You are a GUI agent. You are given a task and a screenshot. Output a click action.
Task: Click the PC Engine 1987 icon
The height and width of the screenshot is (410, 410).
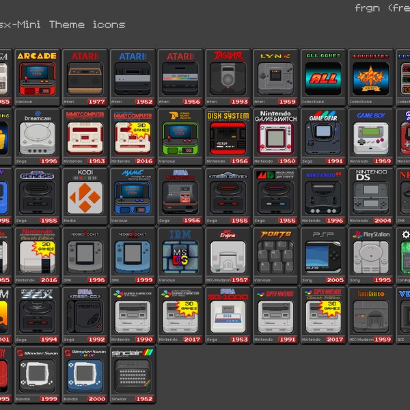click(x=228, y=256)
